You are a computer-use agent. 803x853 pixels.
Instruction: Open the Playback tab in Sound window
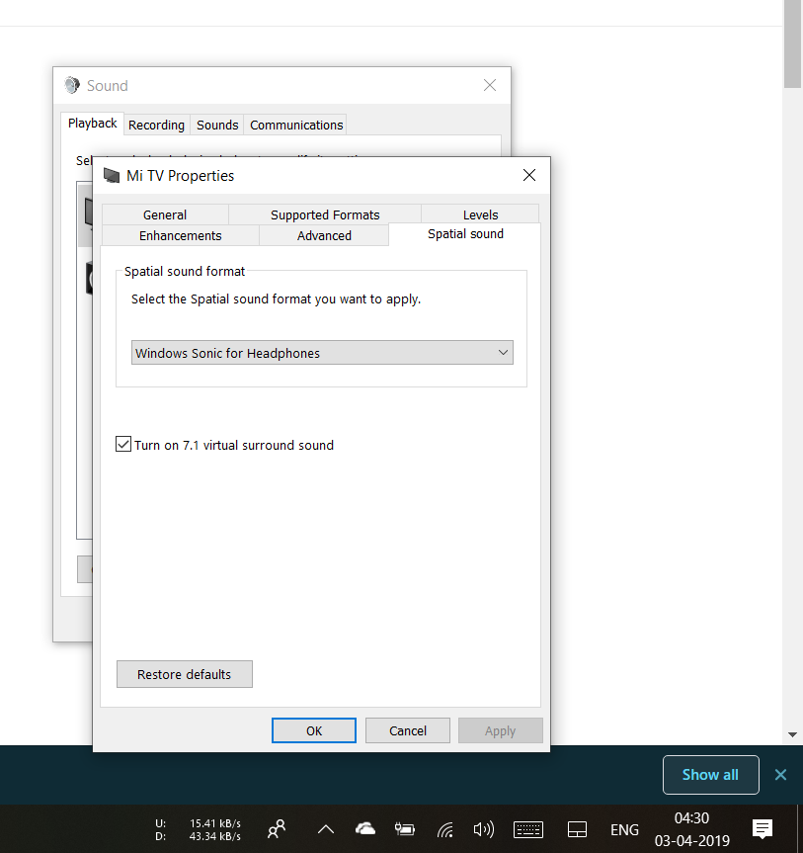[x=93, y=124]
